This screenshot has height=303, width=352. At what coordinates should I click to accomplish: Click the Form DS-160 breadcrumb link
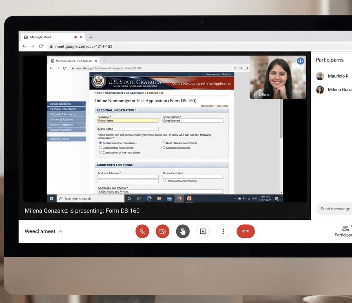point(155,93)
